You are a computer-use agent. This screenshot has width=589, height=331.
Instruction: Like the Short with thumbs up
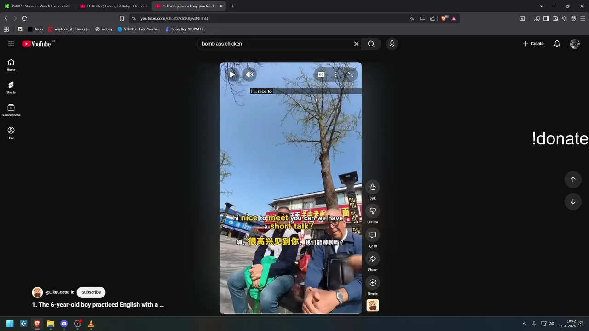point(373,187)
